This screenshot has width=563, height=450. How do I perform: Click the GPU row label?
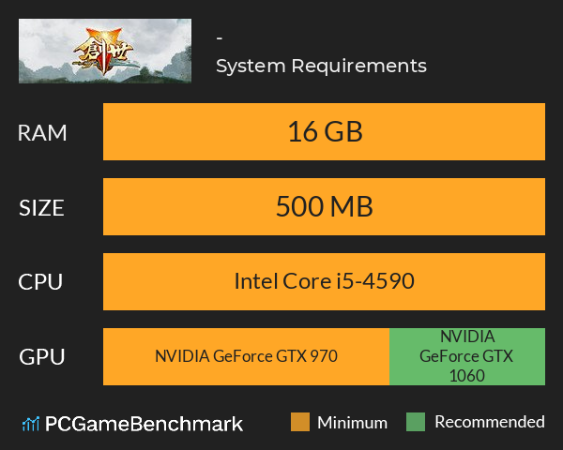(42, 357)
